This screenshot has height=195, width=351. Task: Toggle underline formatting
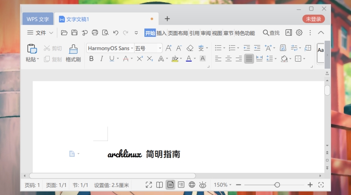pyautogui.click(x=112, y=59)
